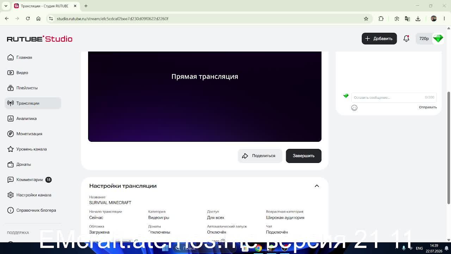Click the screenshot capture extension icon

pyautogui.click(x=397, y=19)
